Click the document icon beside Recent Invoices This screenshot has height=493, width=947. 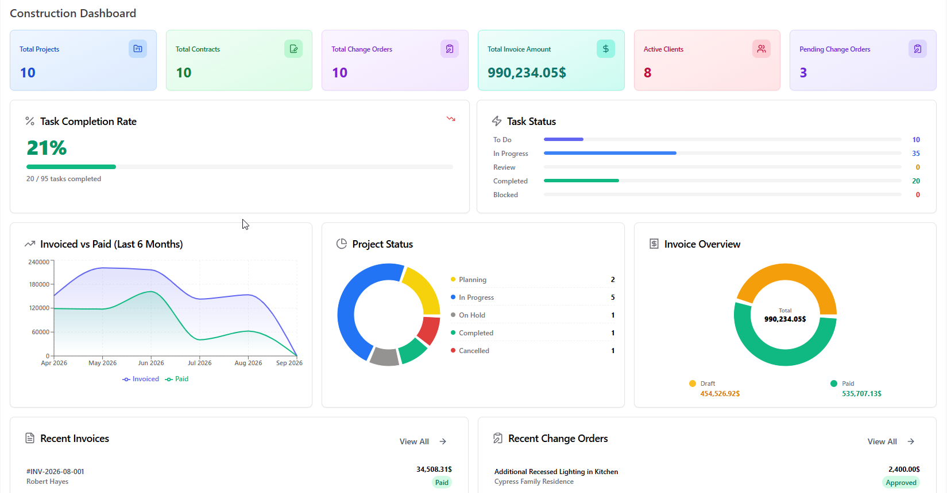point(30,438)
